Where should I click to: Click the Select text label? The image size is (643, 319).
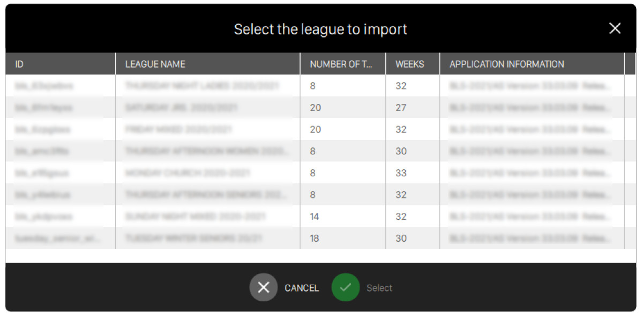[x=379, y=288]
